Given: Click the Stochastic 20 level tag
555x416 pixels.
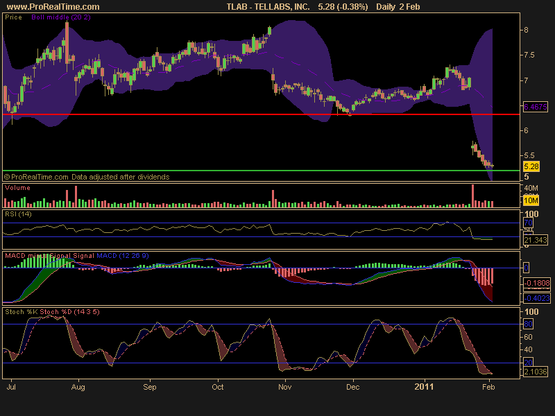Looking at the screenshot, I should [528, 363].
